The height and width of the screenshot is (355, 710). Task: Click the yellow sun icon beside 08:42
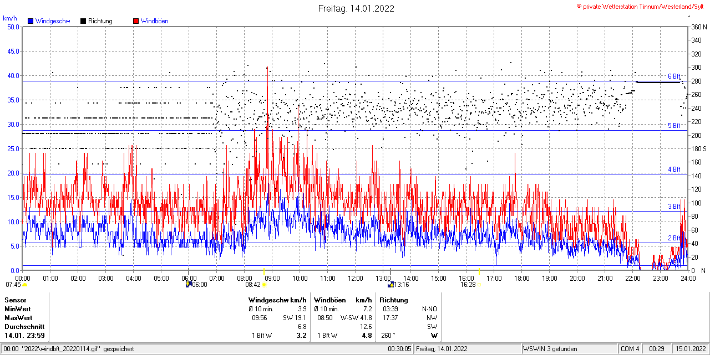[264, 285]
